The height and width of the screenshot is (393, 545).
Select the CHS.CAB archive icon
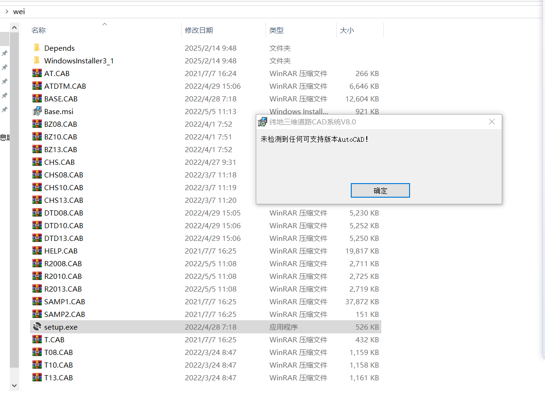37,162
